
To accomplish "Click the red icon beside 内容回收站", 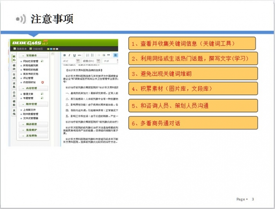I will tap(42, 82).
